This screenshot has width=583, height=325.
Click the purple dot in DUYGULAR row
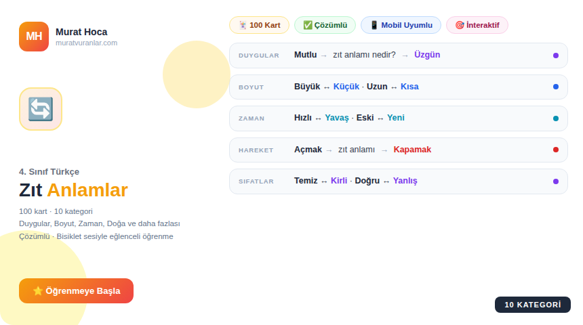click(555, 56)
